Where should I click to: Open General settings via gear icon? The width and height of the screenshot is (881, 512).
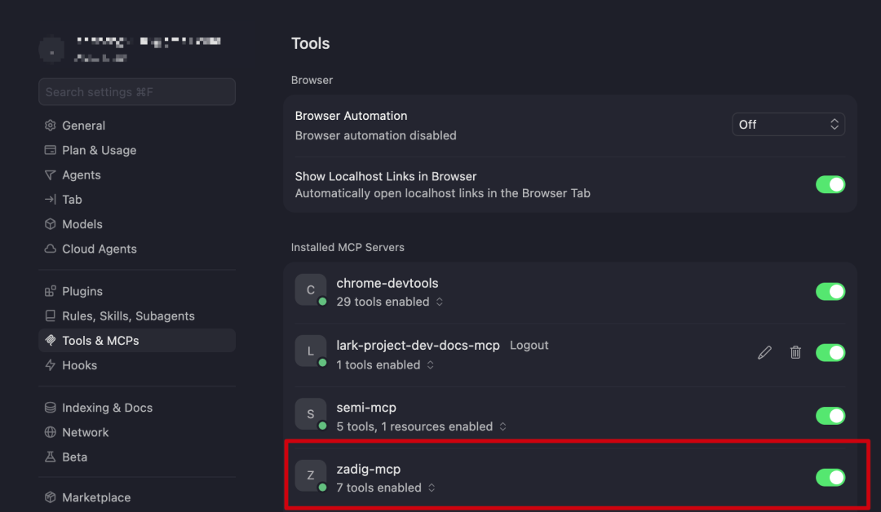[x=50, y=126]
